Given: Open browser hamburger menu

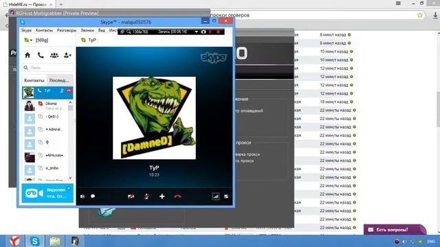Looking at the screenshot, I should (398, 3).
